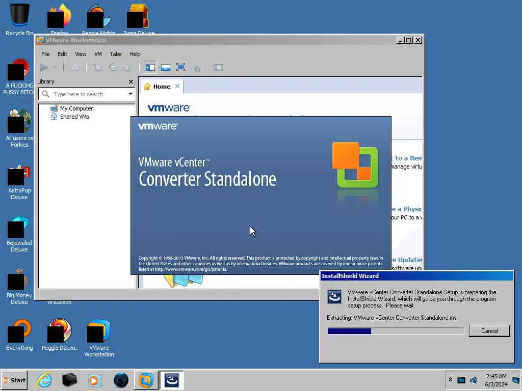Select the Firefox desktop icon
The height and width of the screenshot is (391, 522).
59,19
